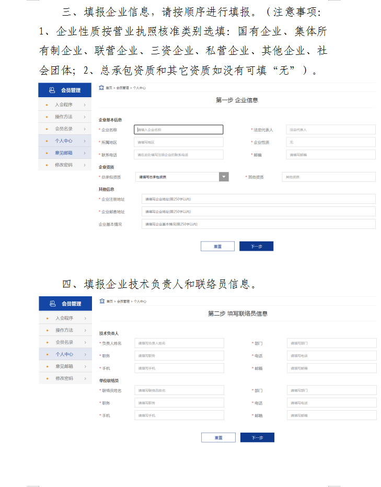Select 操作方法 in the 第一步 form's sidebar
381x487 pixels.
pos(64,117)
